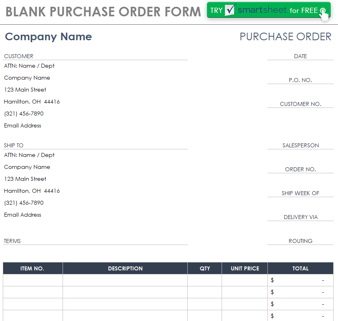Click the DELIVERY VIA field
This screenshot has height=321, width=338.
300,217
